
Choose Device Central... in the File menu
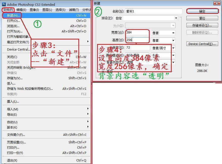pos(46,50)
